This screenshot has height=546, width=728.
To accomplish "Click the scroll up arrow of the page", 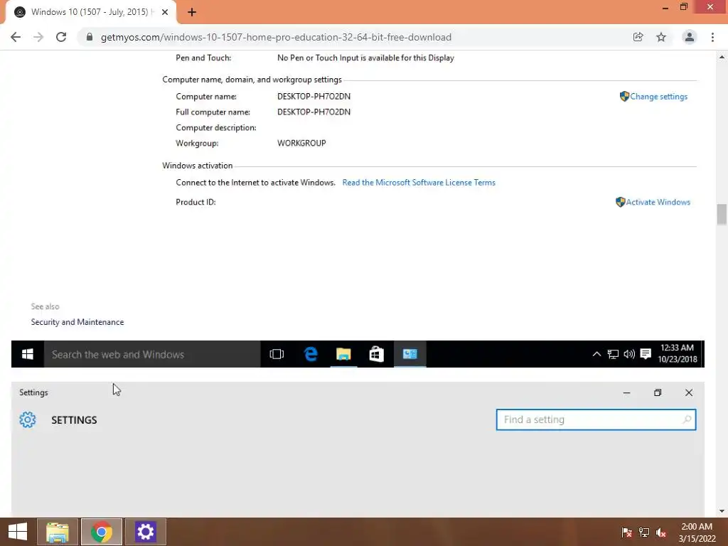I will [x=722, y=57].
